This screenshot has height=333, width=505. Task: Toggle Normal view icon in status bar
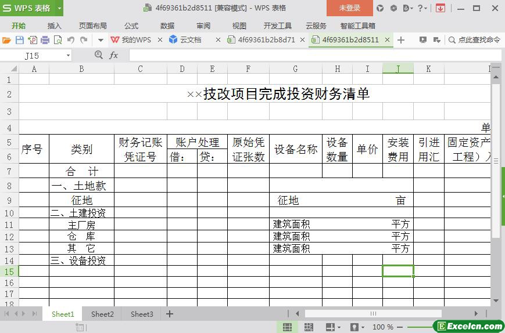287,327
